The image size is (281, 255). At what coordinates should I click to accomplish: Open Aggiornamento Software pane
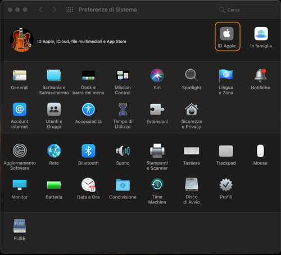tap(20, 157)
